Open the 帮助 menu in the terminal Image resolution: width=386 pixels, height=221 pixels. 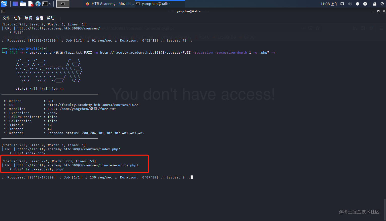50,18
